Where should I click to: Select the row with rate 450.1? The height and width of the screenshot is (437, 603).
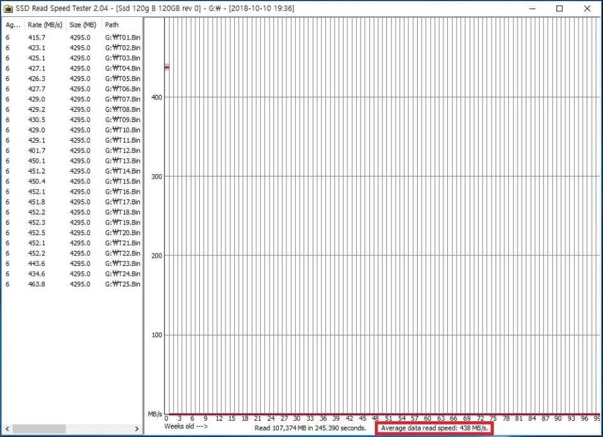pos(72,161)
